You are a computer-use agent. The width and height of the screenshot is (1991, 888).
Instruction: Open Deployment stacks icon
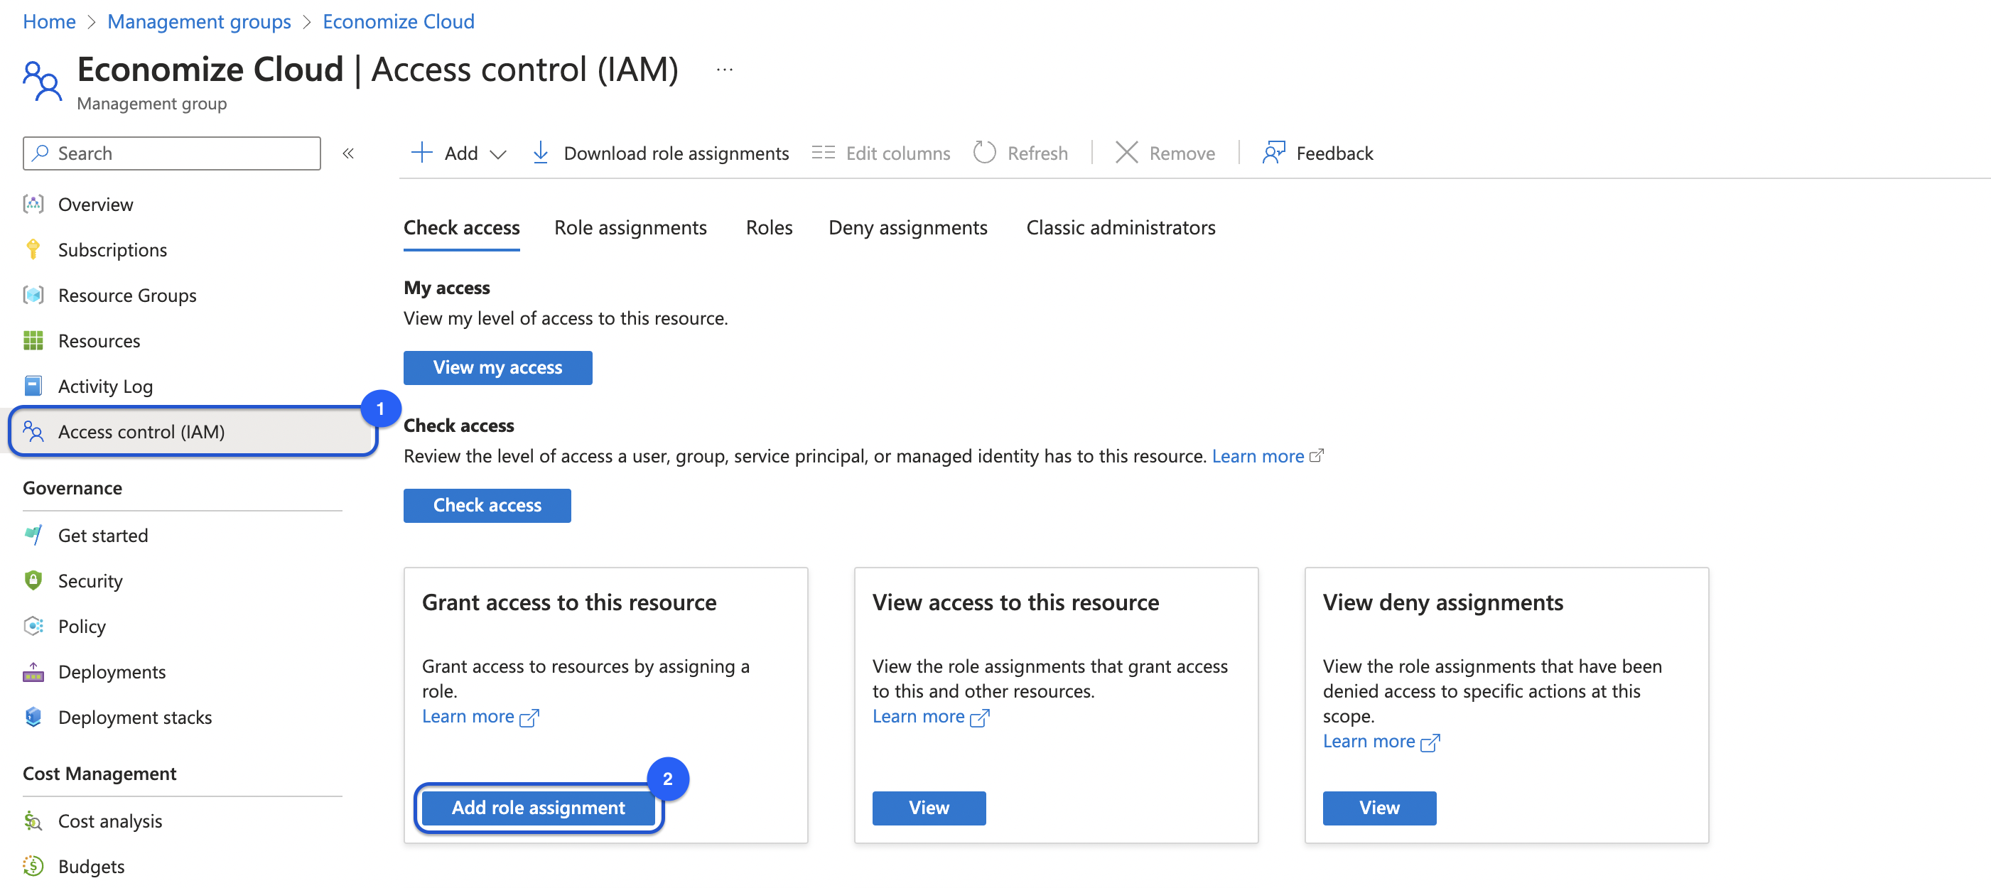[33, 718]
